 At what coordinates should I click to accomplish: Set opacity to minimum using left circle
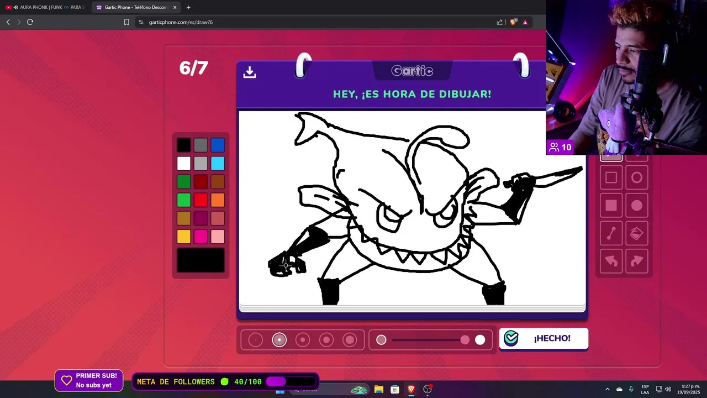click(381, 340)
